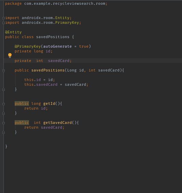The image size is (182, 193).
Task: Click 'id' in the 'private long id;' declaration
Action: [48, 51]
